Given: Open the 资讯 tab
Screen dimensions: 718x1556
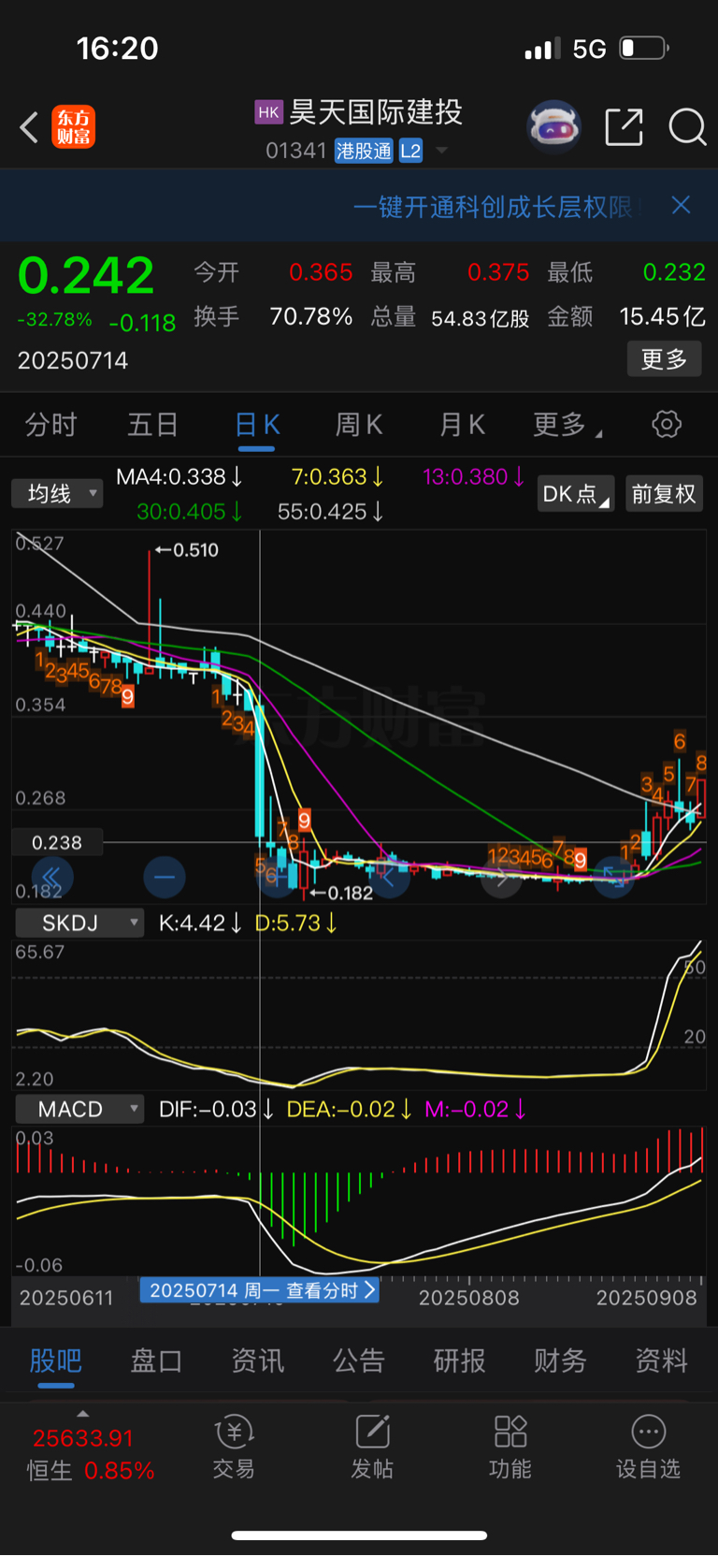Looking at the screenshot, I should pos(258,1360).
